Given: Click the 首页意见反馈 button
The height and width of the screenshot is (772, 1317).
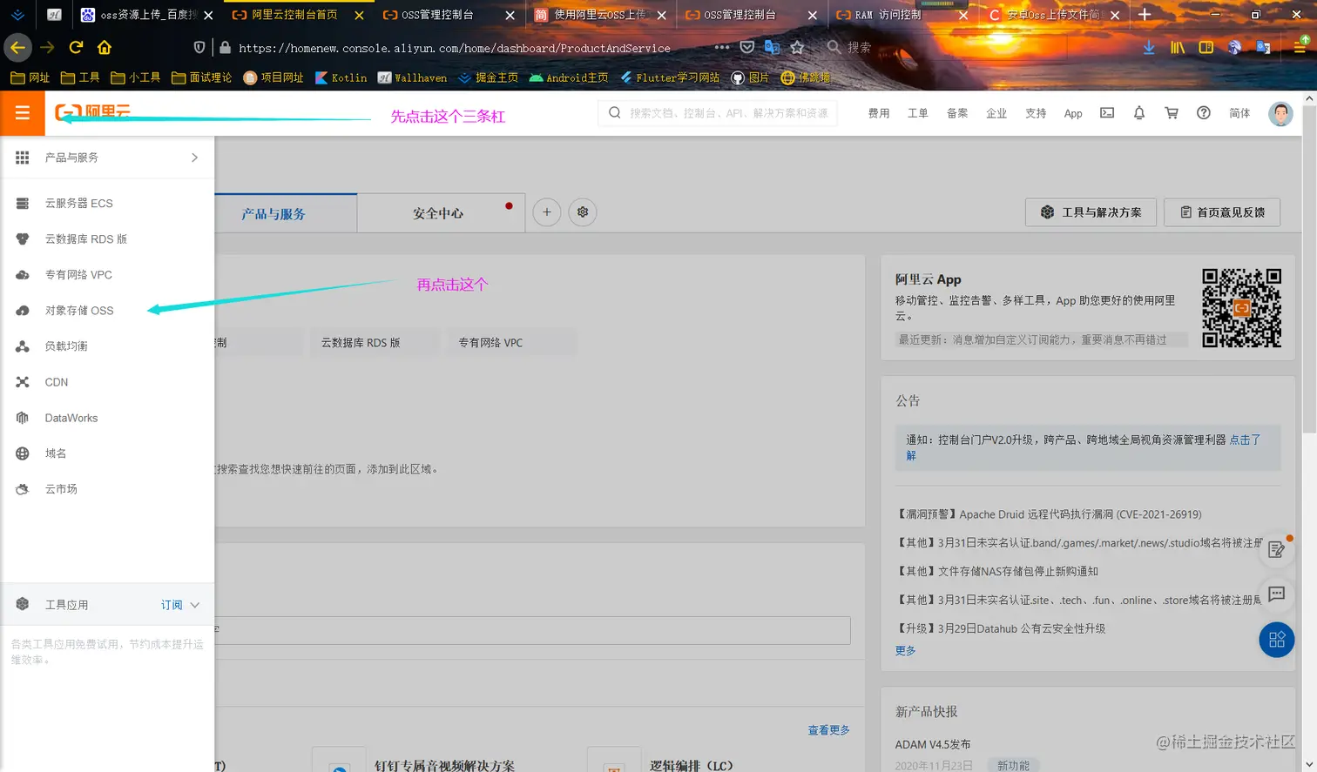Looking at the screenshot, I should tap(1221, 211).
